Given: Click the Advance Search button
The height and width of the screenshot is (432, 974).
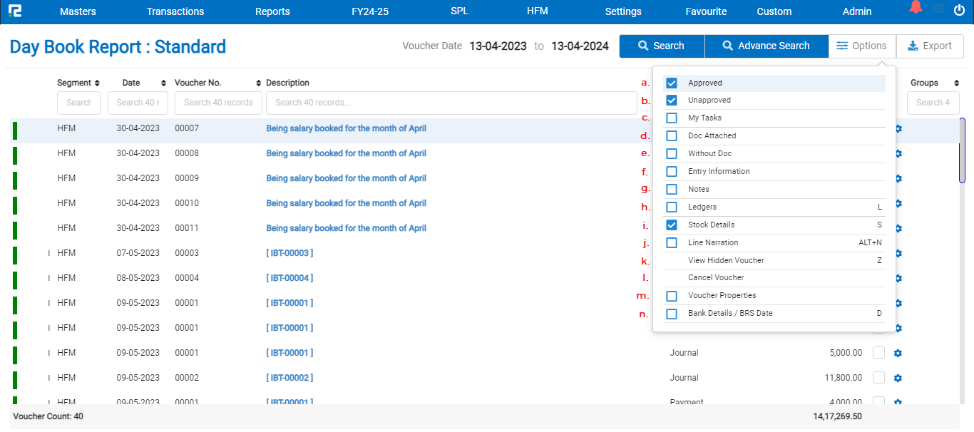Looking at the screenshot, I should pos(766,46).
